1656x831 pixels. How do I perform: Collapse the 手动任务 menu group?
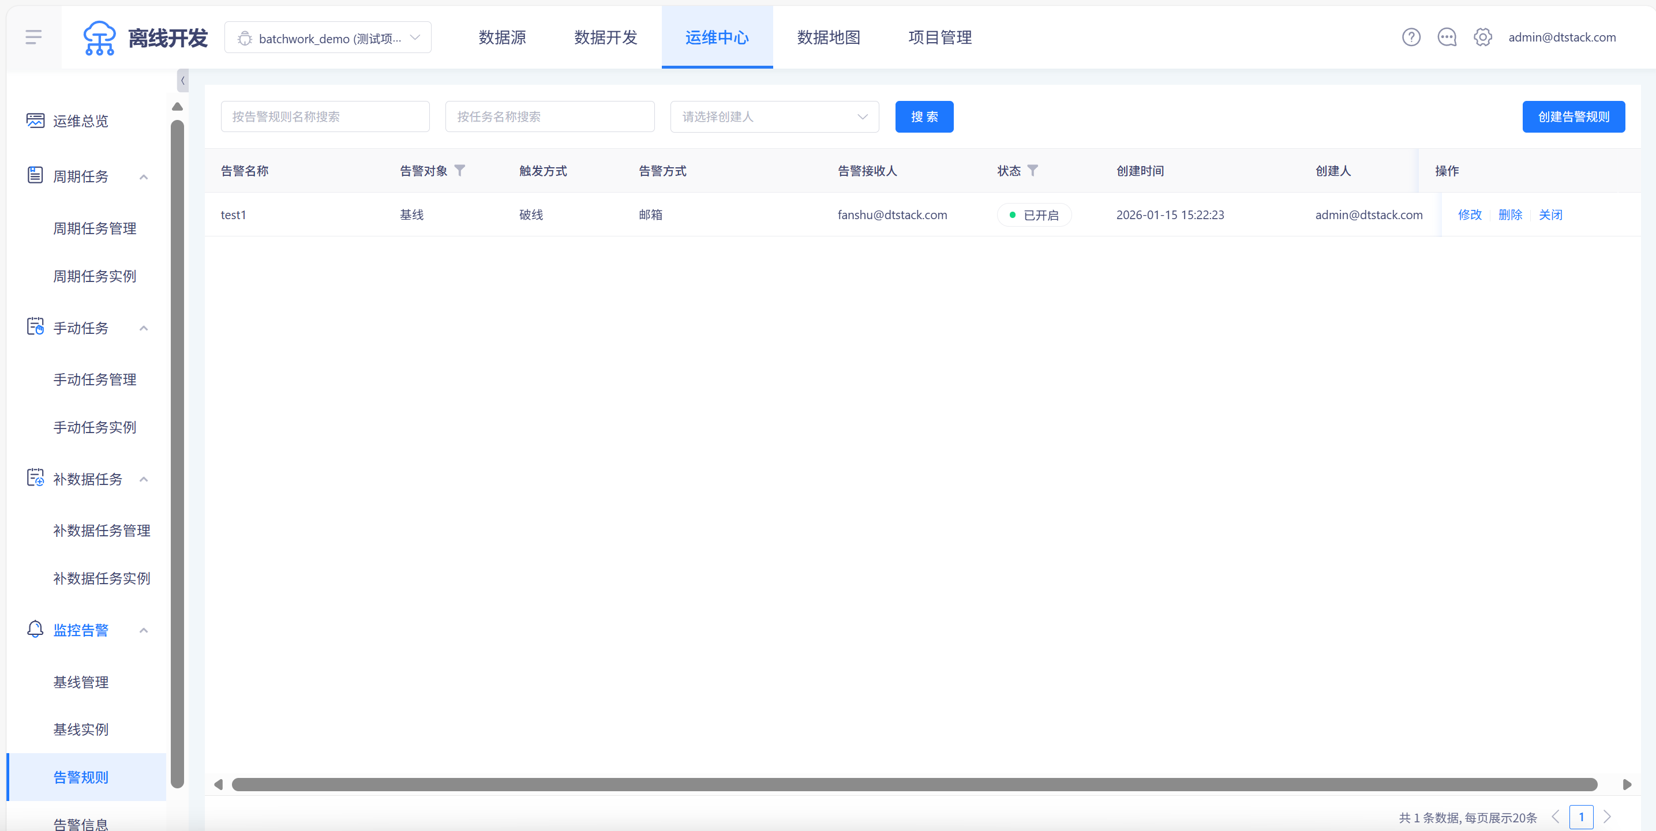point(144,328)
